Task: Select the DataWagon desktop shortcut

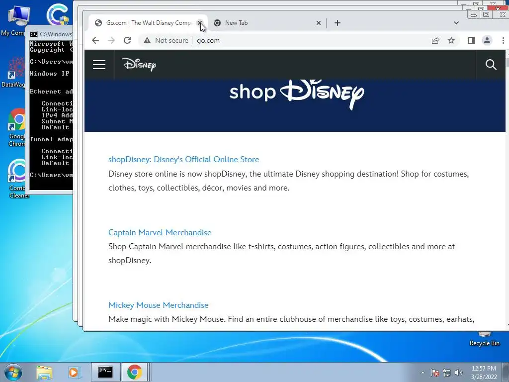Action: click(13, 72)
